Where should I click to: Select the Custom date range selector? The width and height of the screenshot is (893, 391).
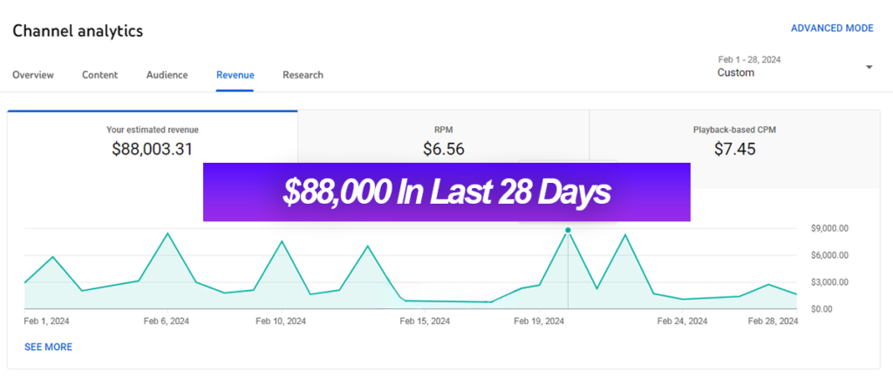click(795, 66)
